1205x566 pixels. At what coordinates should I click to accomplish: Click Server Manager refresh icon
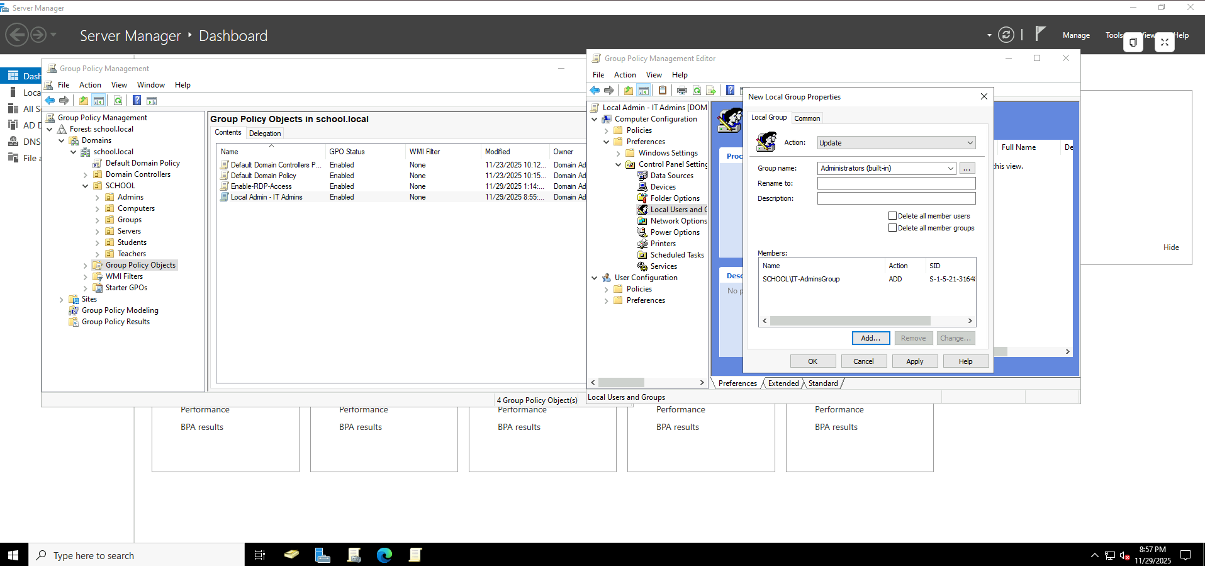[x=1006, y=35]
